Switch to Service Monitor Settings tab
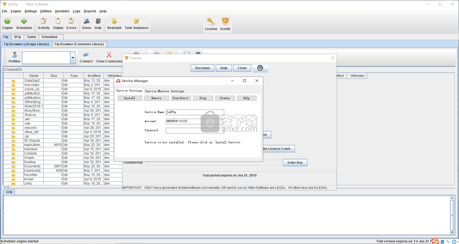The width and height of the screenshot is (459, 244). [164, 91]
